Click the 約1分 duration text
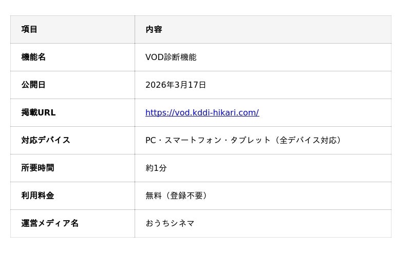Image resolution: width=411 pixels, height=253 pixels. (x=156, y=168)
